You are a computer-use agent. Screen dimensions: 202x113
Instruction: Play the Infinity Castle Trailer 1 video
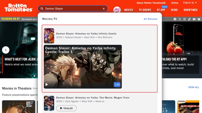pyautogui.click(x=47, y=85)
